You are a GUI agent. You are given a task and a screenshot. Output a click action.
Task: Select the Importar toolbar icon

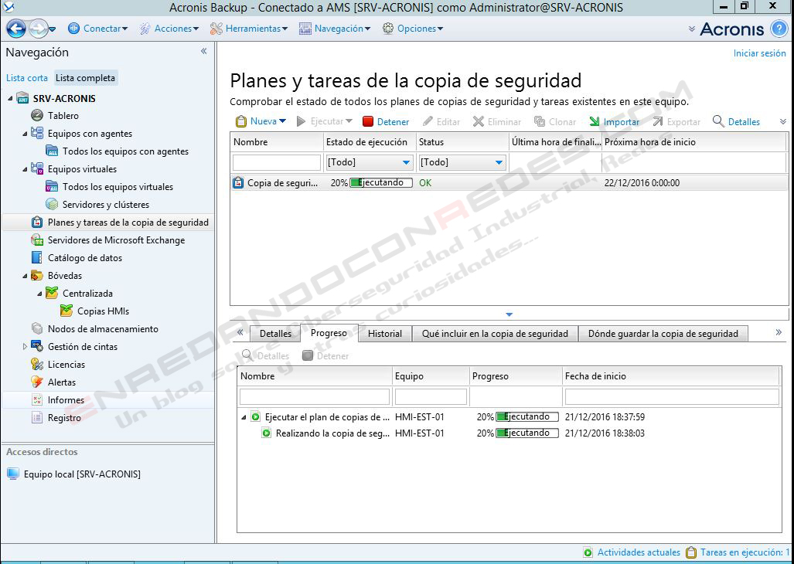595,121
